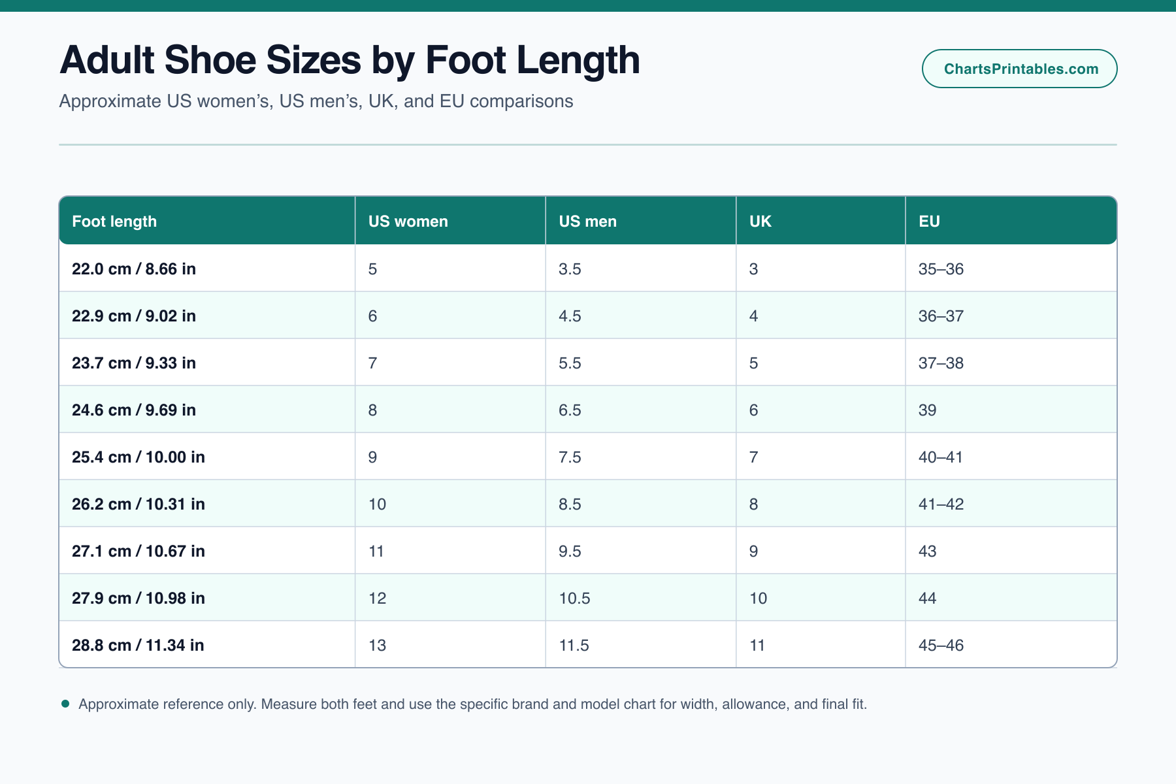Click EU size 41–42

click(x=1011, y=504)
